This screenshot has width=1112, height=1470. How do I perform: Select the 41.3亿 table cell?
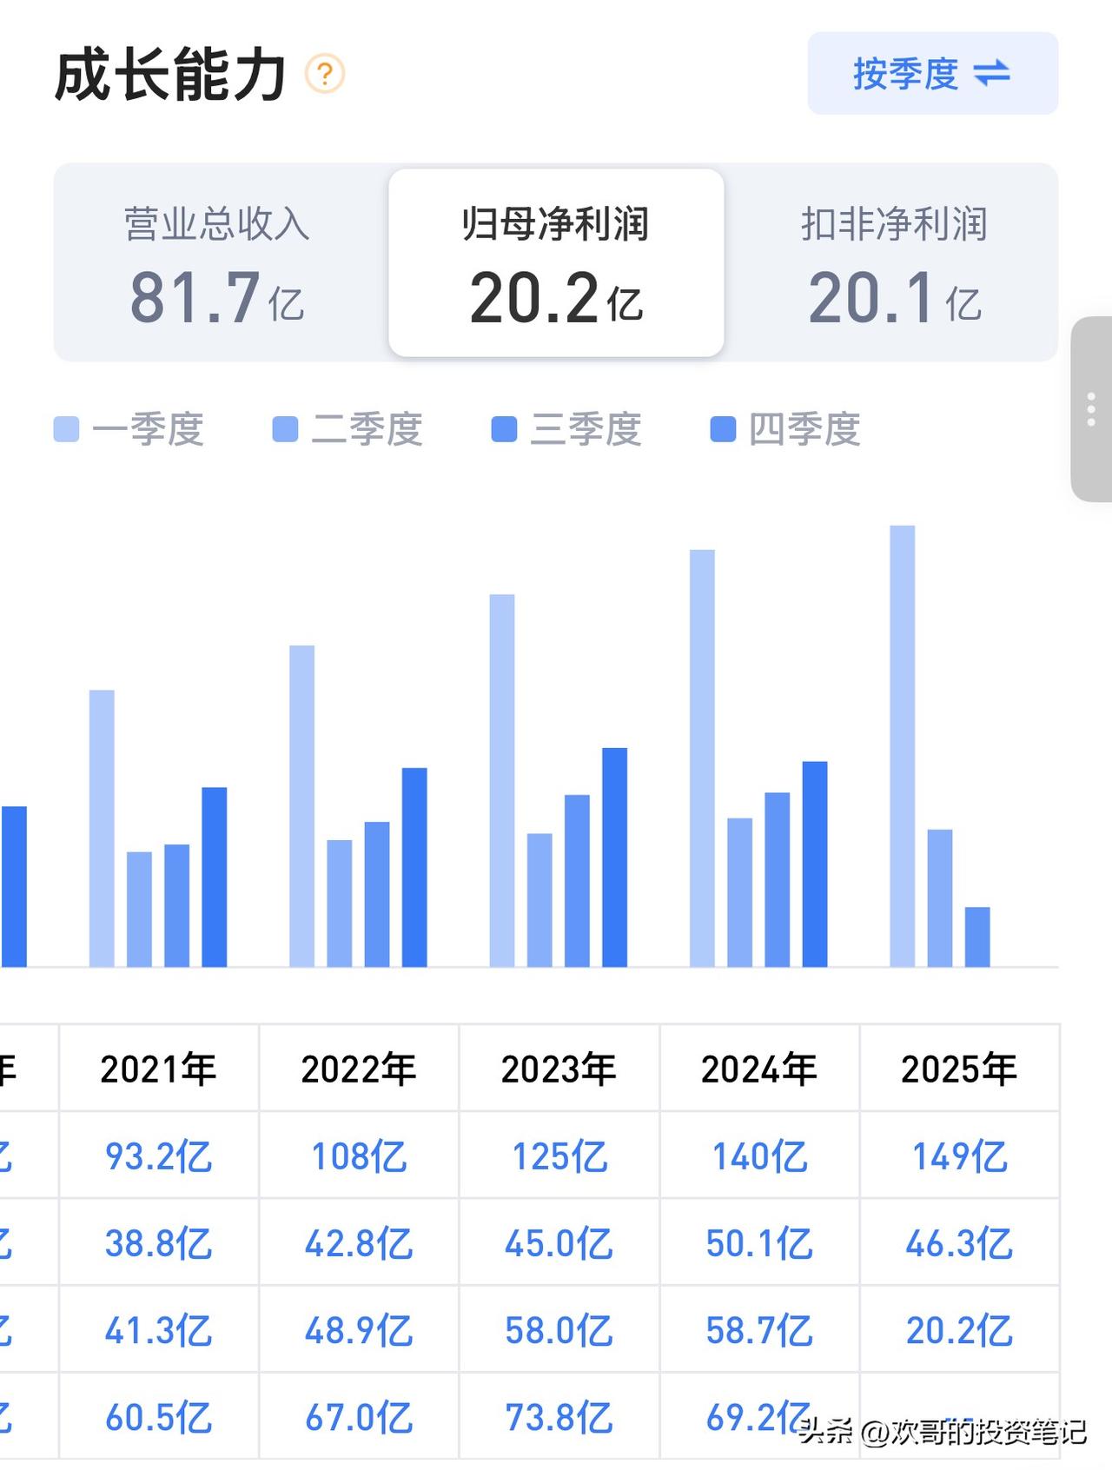[x=159, y=1329]
